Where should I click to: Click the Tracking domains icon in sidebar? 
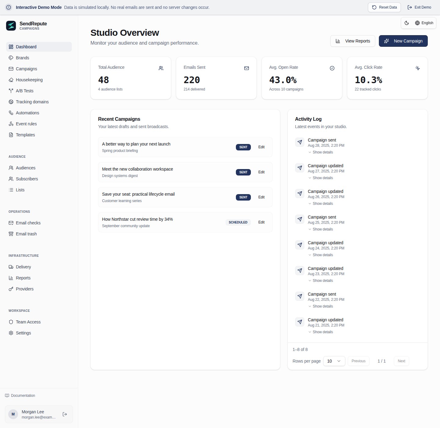pos(11,102)
